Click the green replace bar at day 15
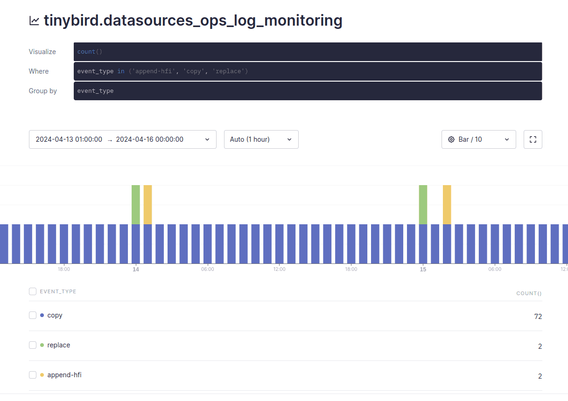 423,205
